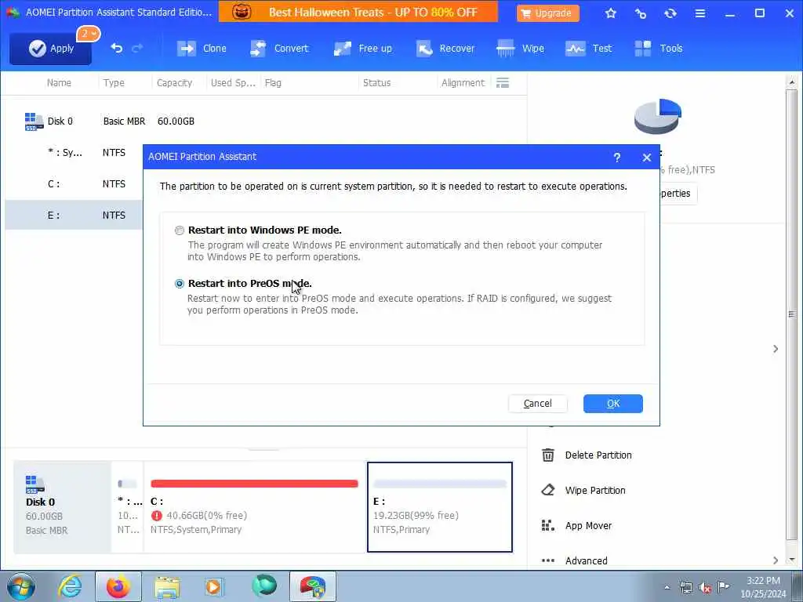
Task: Click the eraser Wipe Partition icon
Action: (547, 491)
